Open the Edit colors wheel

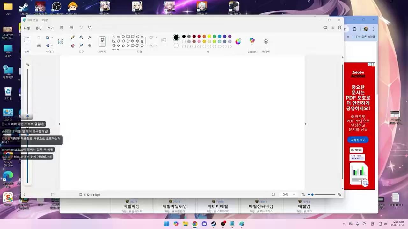238,41
